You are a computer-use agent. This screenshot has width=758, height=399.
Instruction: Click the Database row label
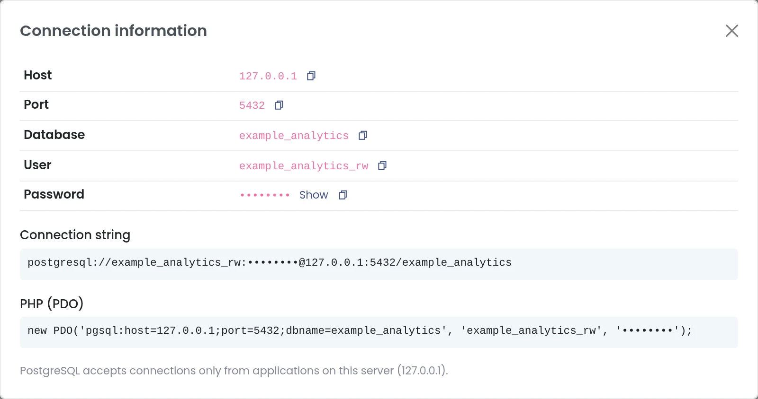[54, 135]
